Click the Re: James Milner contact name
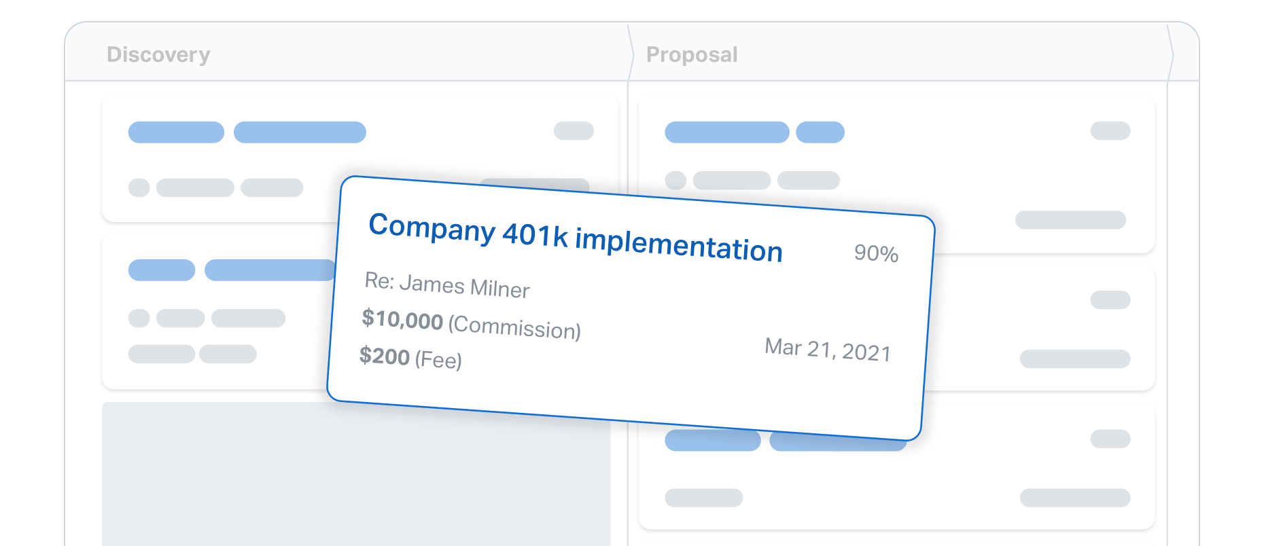The height and width of the screenshot is (546, 1264). (447, 285)
